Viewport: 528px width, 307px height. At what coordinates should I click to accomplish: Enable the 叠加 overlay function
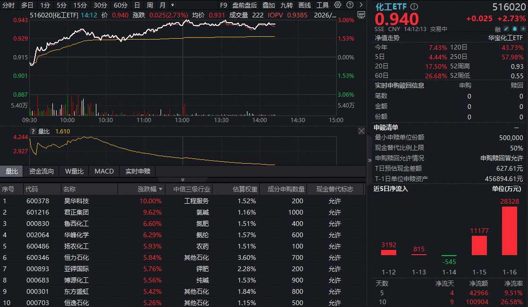click(x=268, y=5)
